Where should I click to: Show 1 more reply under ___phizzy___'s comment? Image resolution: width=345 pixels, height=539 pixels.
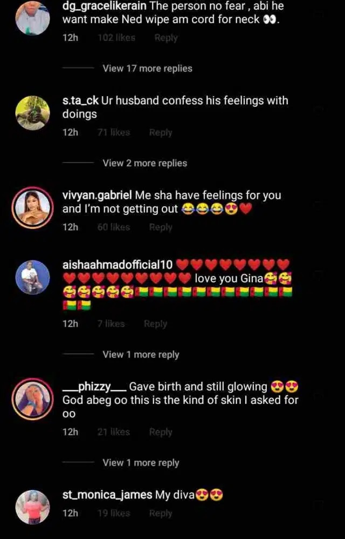click(x=141, y=463)
